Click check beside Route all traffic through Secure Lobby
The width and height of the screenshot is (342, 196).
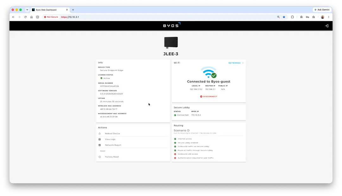click(175, 150)
